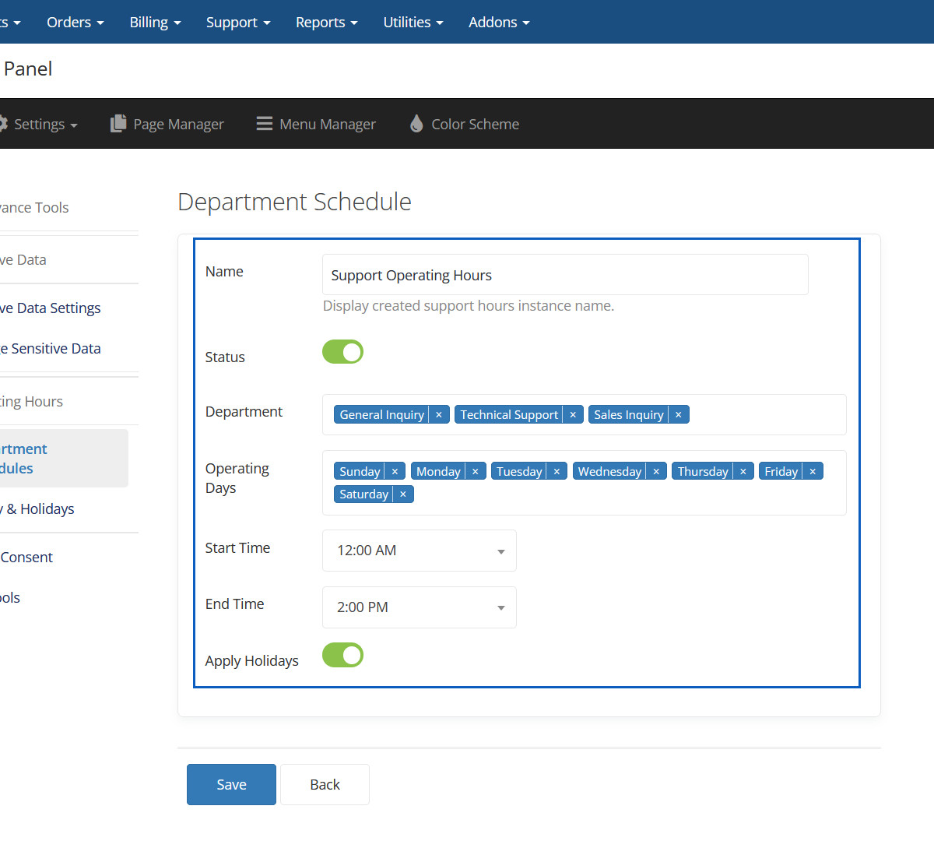
Task: Remove Sunday from operating days
Action: pyautogui.click(x=395, y=472)
